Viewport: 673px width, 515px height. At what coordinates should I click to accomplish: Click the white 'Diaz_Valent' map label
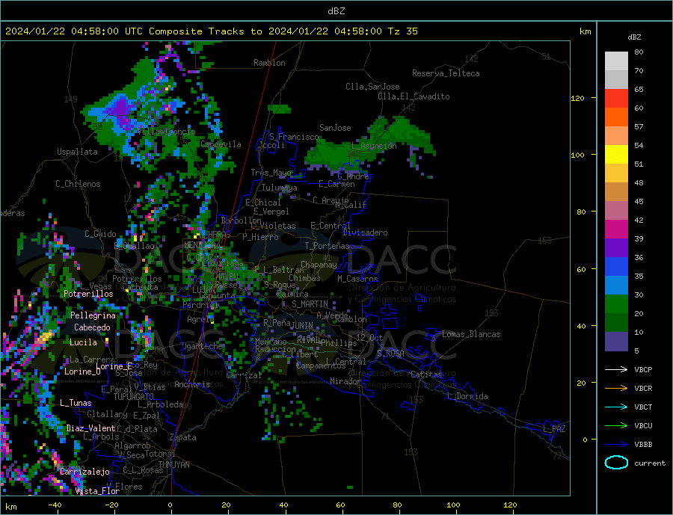[x=91, y=428]
